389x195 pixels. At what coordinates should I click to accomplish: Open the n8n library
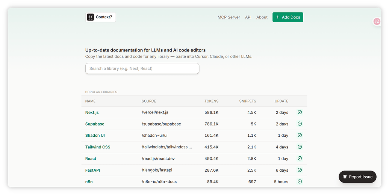click(x=89, y=181)
